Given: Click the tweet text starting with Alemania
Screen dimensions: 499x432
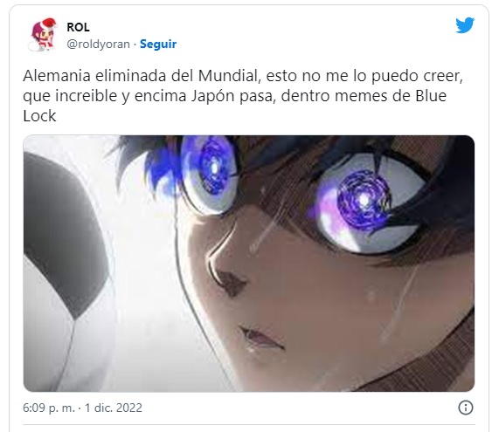Looking at the screenshot, I should 243,96.
